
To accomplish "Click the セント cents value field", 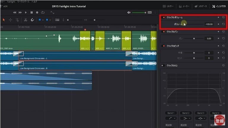I will [209, 58].
